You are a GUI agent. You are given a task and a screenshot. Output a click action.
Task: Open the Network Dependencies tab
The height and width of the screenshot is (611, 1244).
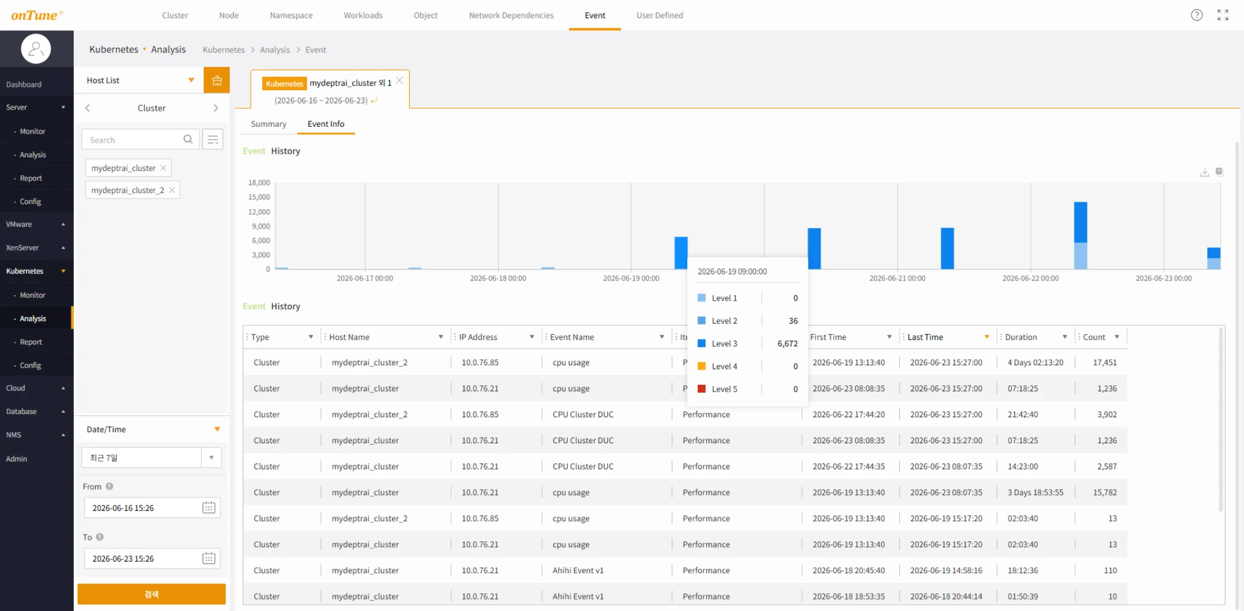(511, 15)
